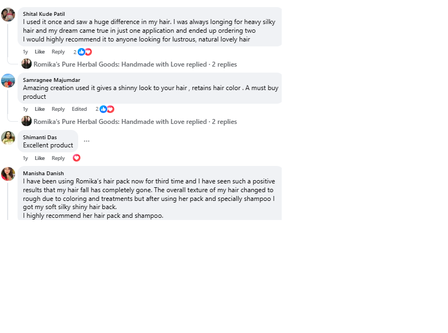Viewport: 448px width, 333px height.
Task: Open Manisha Danish's profile name link
Action: tap(43, 174)
